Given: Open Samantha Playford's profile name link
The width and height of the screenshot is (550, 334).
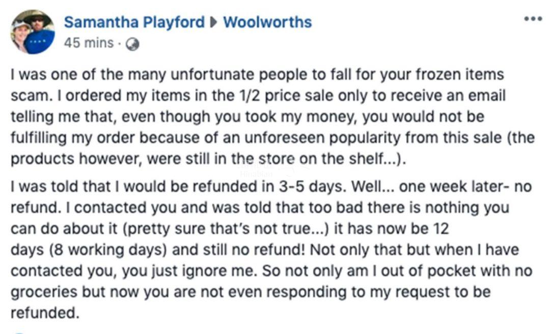Looking at the screenshot, I should click(134, 22).
